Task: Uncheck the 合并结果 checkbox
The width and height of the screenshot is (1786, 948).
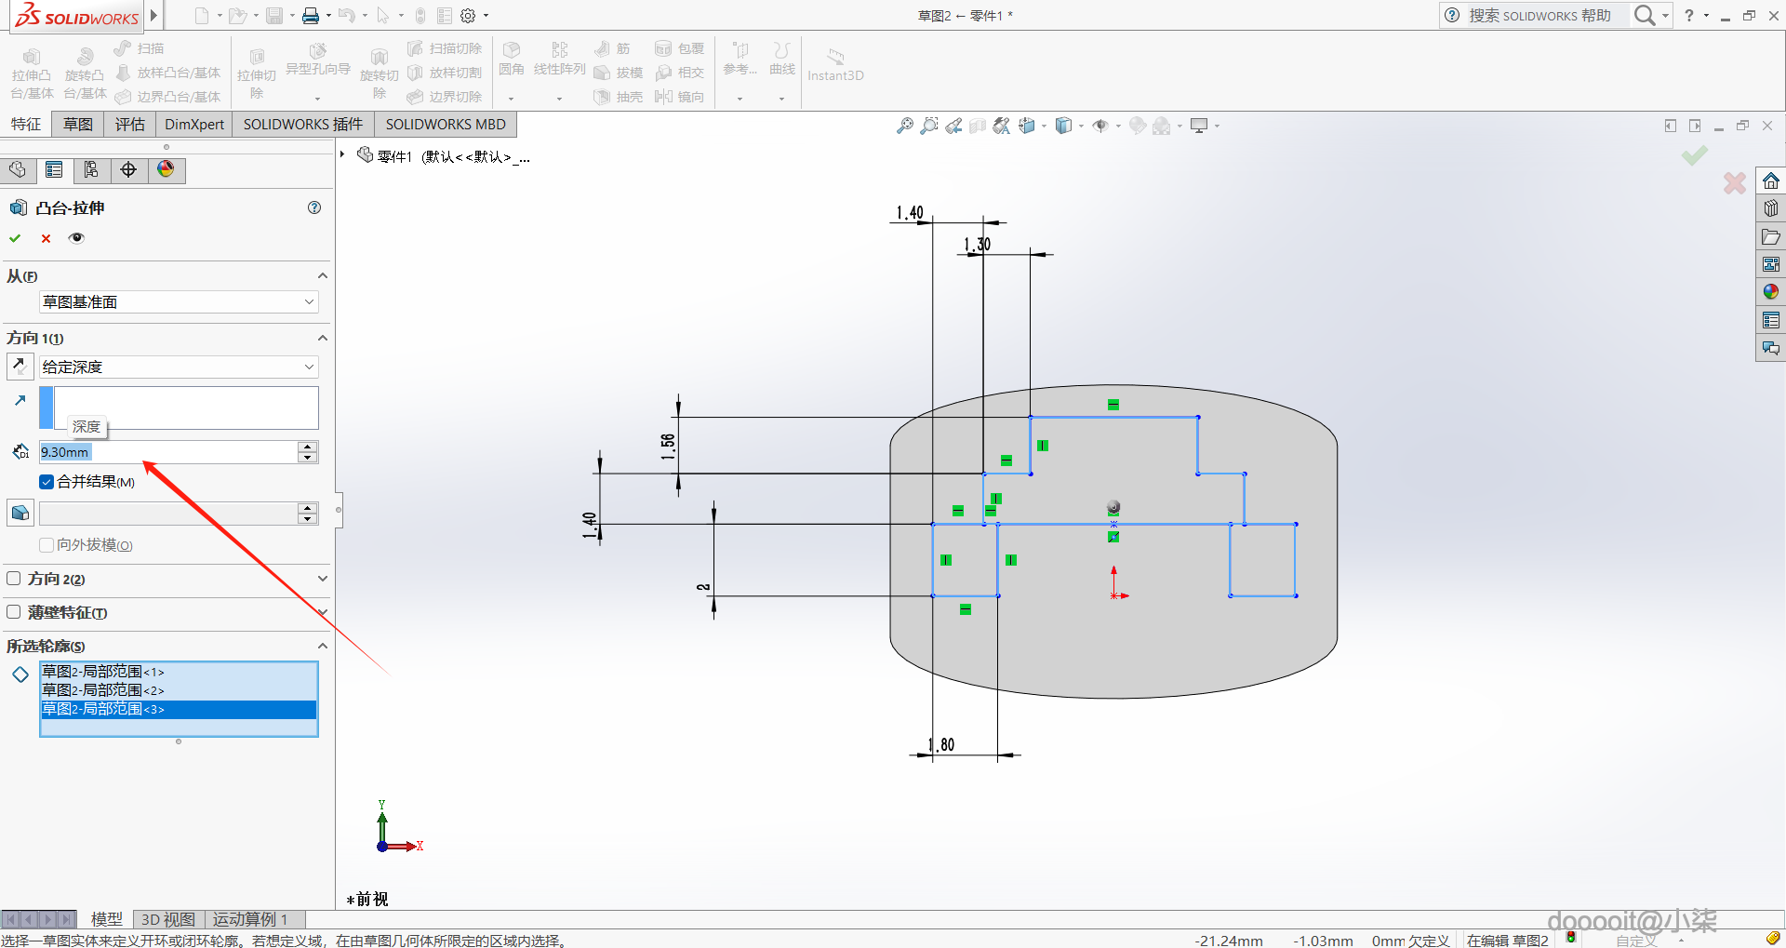Action: (x=47, y=482)
